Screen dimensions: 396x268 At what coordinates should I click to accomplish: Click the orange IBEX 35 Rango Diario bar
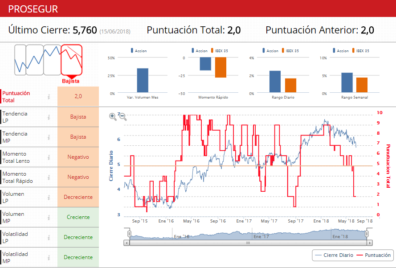click(291, 86)
